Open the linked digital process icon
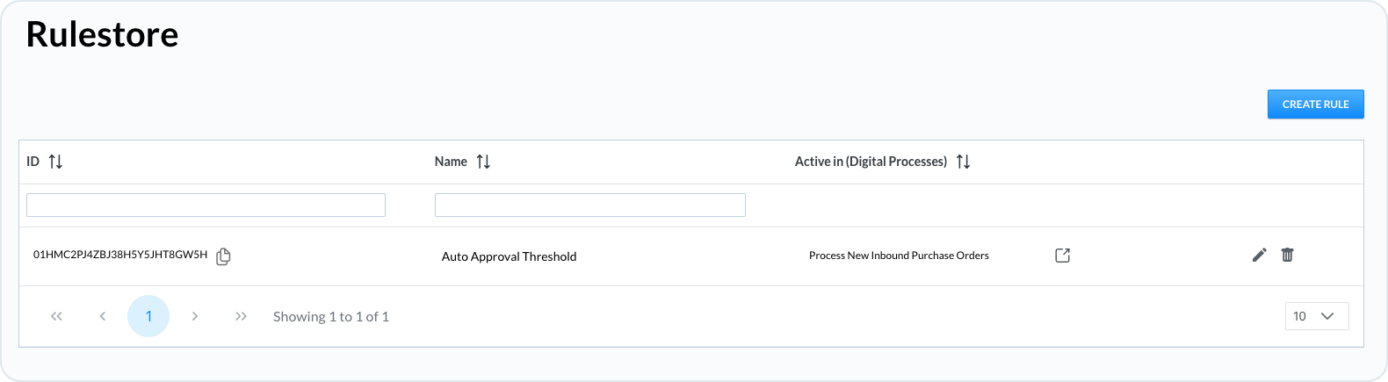Image resolution: width=1388 pixels, height=382 pixels. (1062, 256)
